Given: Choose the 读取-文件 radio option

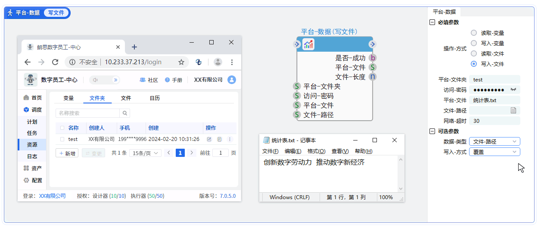Looking at the screenshot, I should [474, 53].
